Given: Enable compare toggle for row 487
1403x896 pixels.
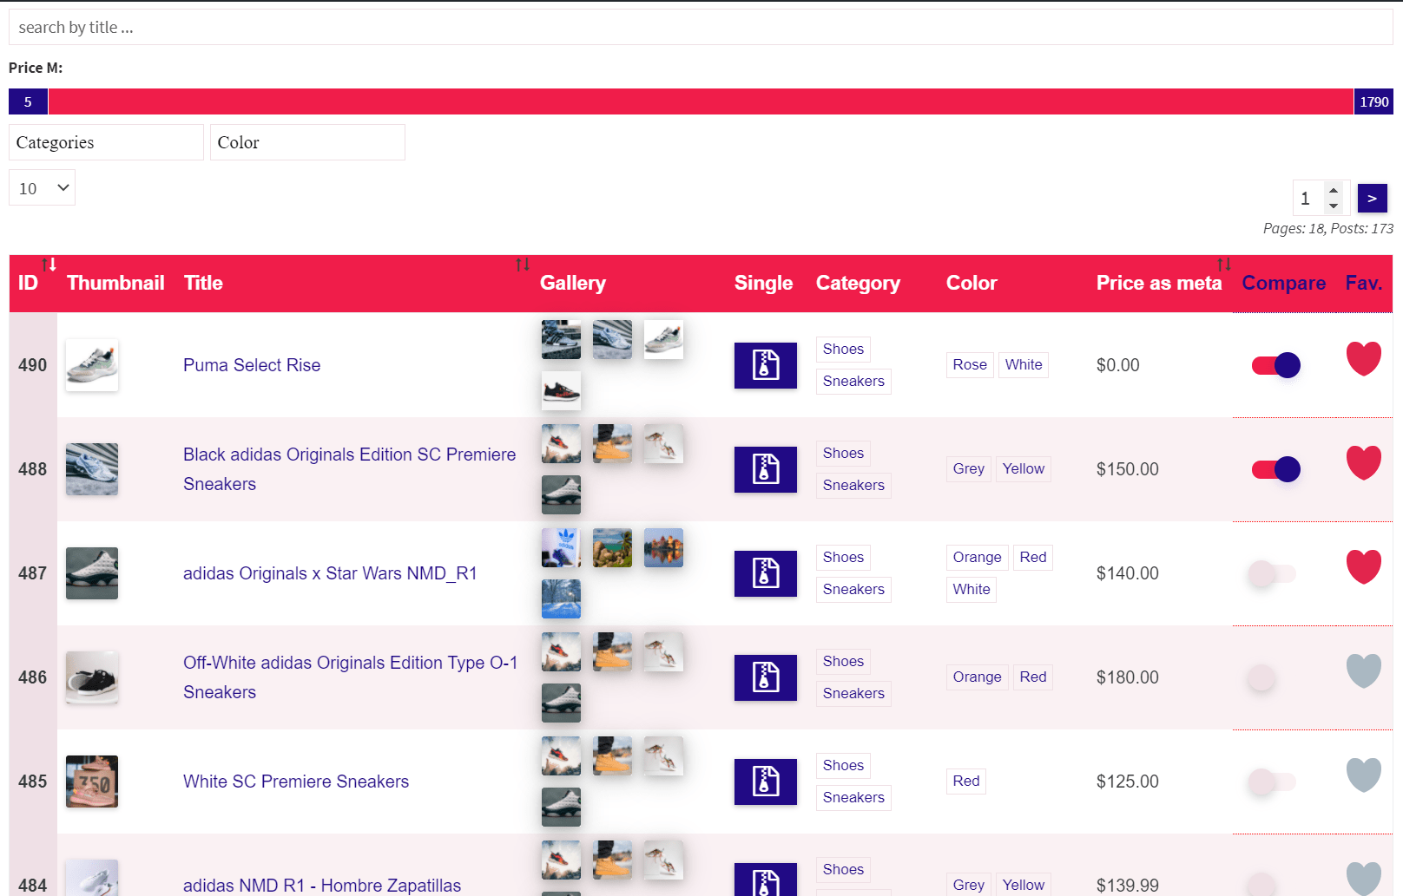Looking at the screenshot, I should coord(1273,573).
